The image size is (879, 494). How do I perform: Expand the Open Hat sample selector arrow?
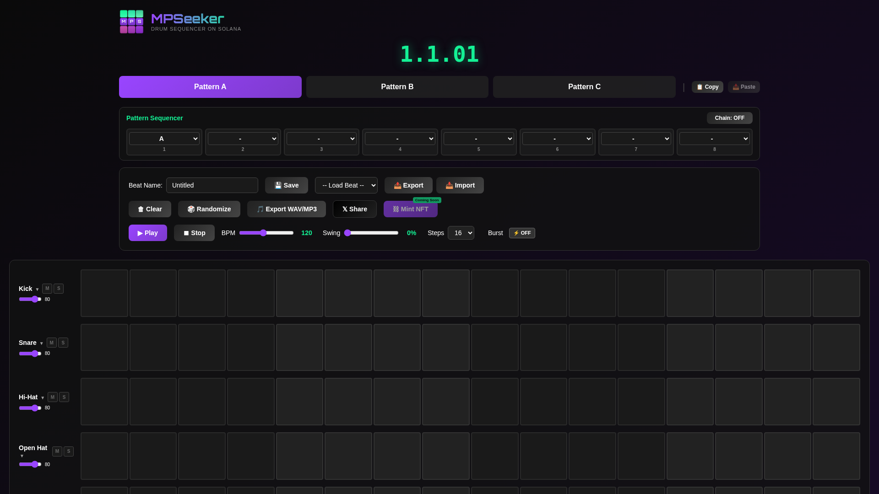click(22, 456)
